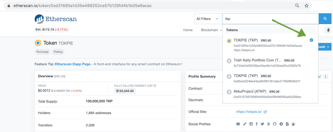Viewport: 333px width, 132px height.
Task: Click the three-dot menu in Profile Summary
Action: point(326,77)
